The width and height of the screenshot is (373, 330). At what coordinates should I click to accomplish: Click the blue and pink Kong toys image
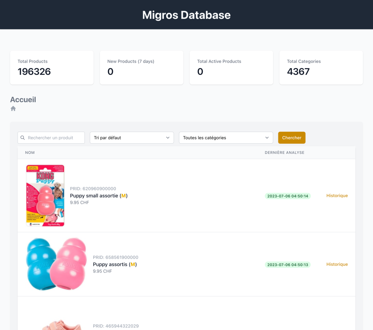pyautogui.click(x=56, y=264)
